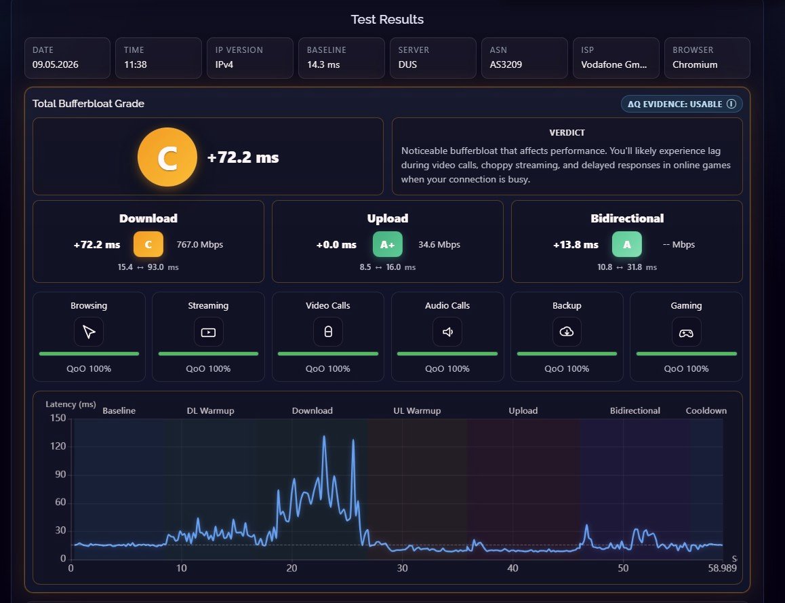Click the UL Warmup phase label

click(x=417, y=410)
